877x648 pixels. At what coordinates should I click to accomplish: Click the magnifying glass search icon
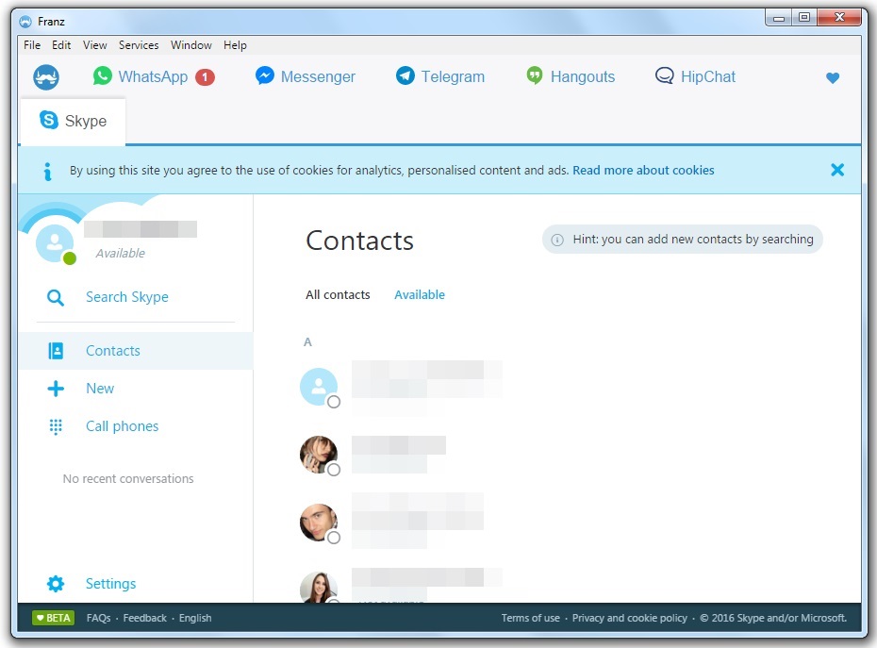(x=55, y=297)
